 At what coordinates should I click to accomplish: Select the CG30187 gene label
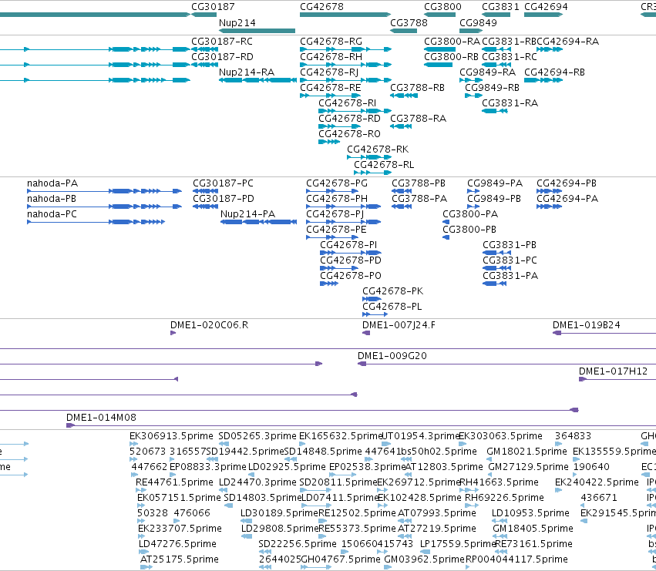tap(213, 7)
